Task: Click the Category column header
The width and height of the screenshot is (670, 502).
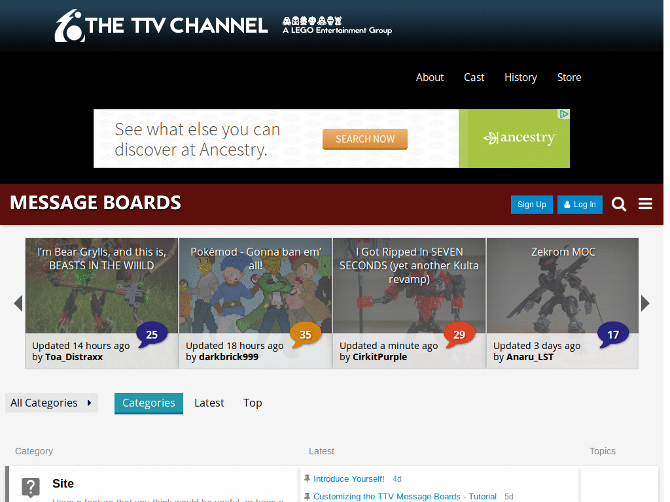Action: click(x=34, y=451)
